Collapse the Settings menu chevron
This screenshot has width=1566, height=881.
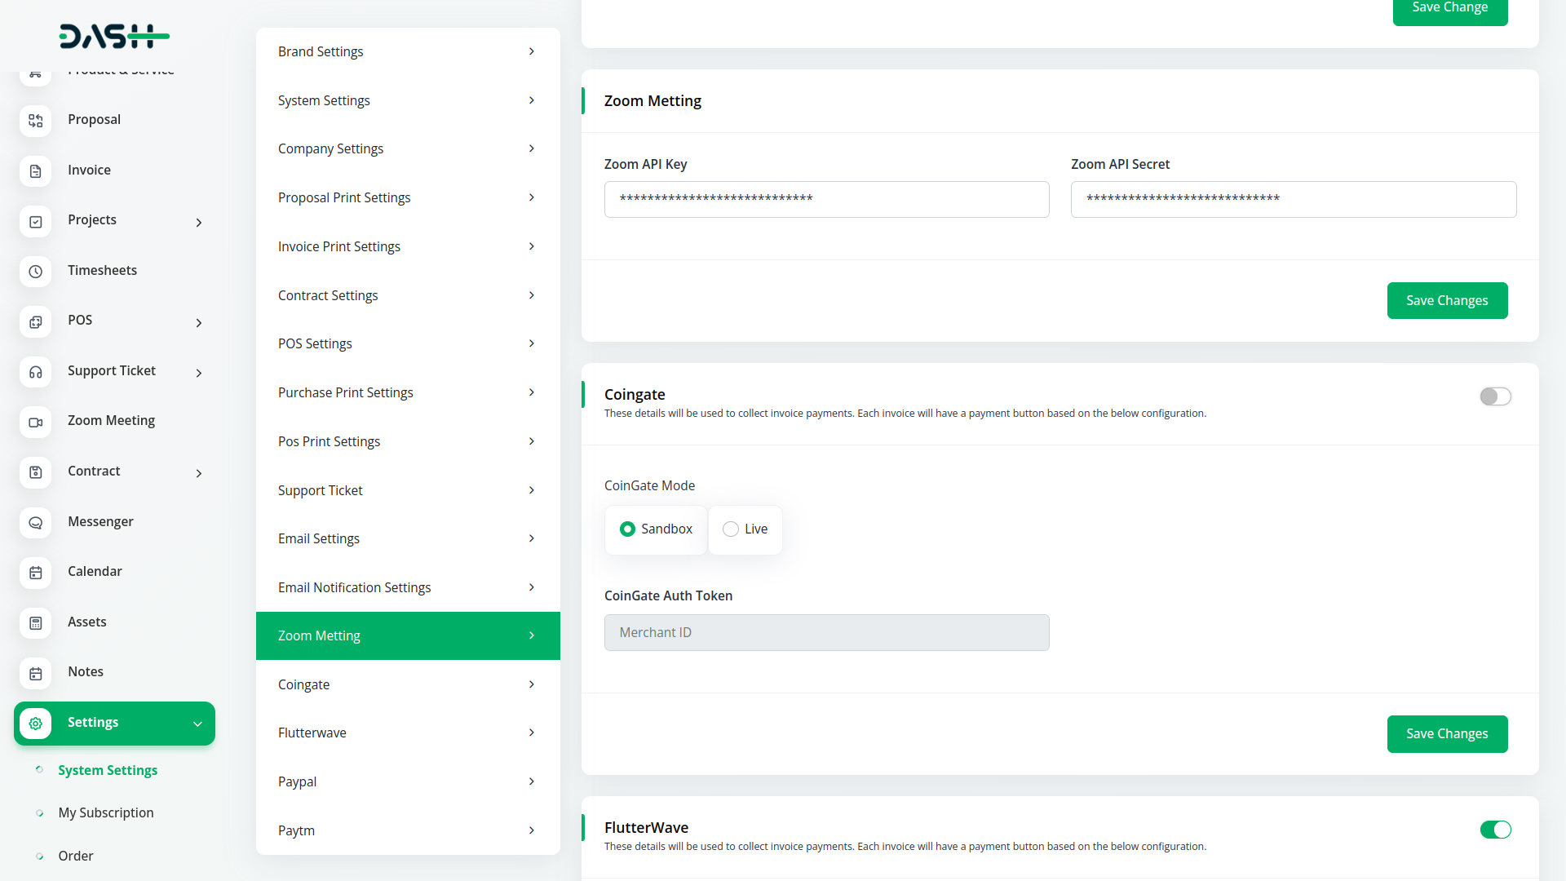[197, 724]
